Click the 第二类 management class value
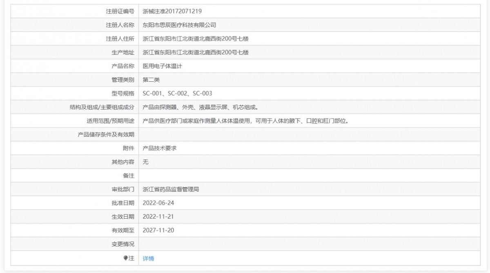Image resolution: width=490 pixels, height=273 pixels. pos(151,80)
